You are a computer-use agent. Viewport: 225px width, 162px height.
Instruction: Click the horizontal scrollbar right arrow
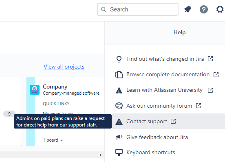[101, 155]
